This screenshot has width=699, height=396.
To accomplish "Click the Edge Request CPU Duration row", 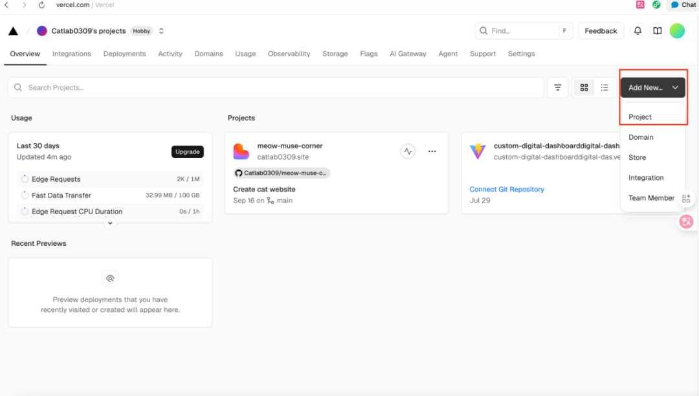I will 110,211.
